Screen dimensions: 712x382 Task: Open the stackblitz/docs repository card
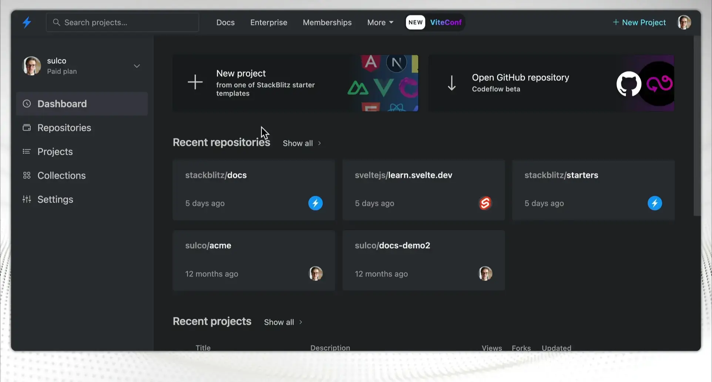[x=253, y=190]
